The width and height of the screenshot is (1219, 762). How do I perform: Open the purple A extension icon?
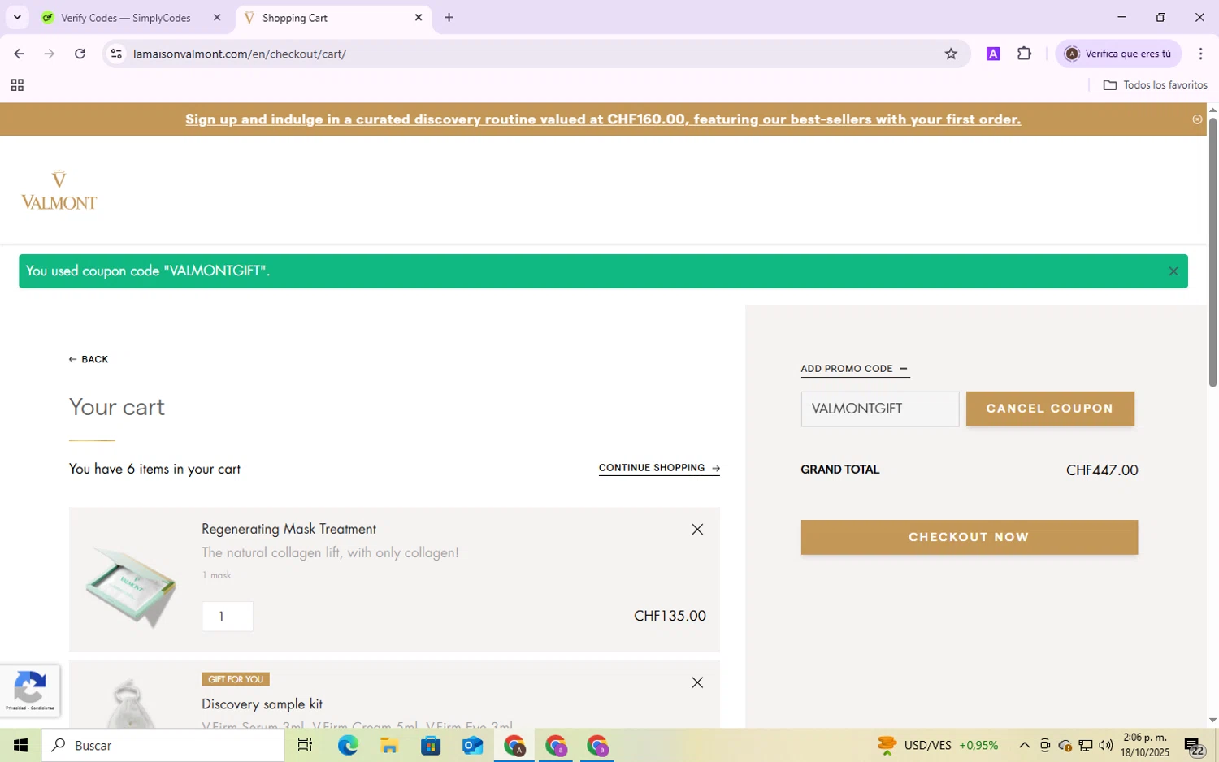993,54
